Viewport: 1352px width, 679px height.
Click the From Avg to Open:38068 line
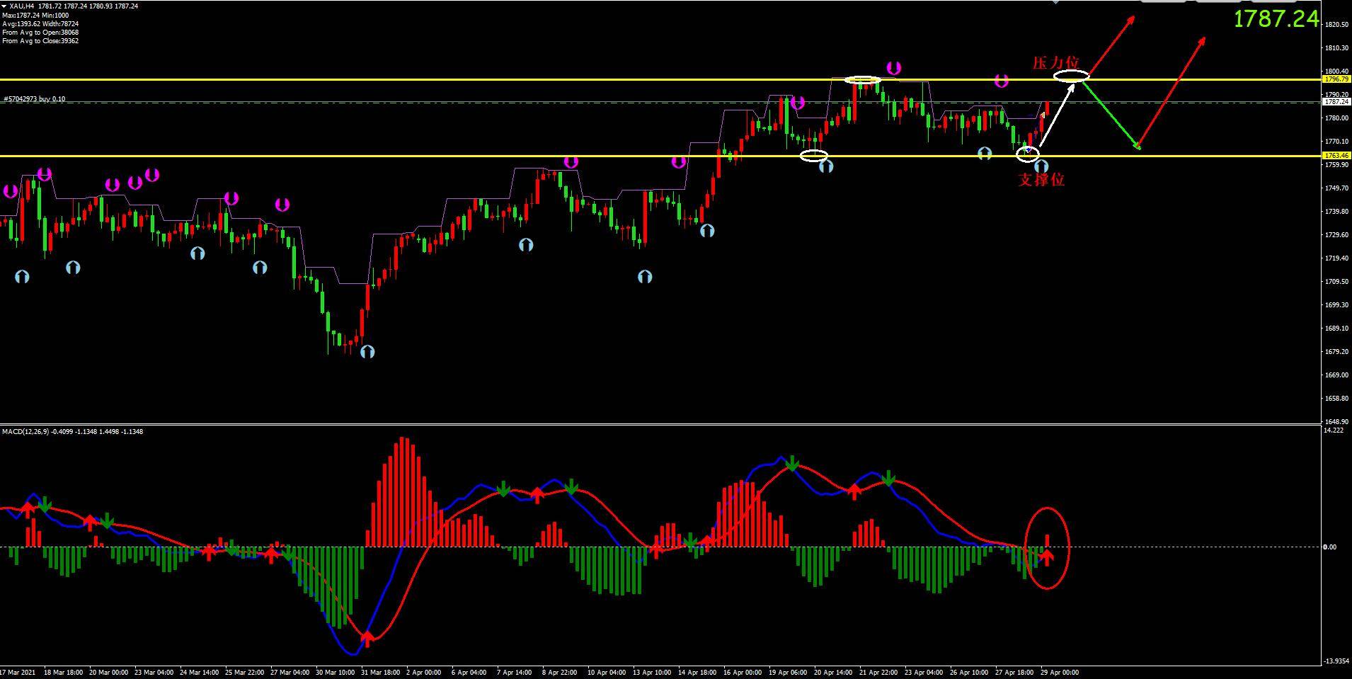(x=40, y=33)
